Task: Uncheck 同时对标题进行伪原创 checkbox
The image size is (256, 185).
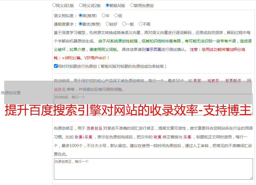Action: (56, 66)
